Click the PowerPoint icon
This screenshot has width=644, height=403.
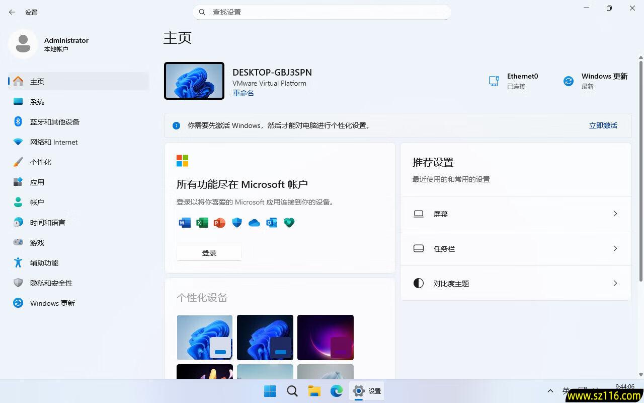click(219, 223)
